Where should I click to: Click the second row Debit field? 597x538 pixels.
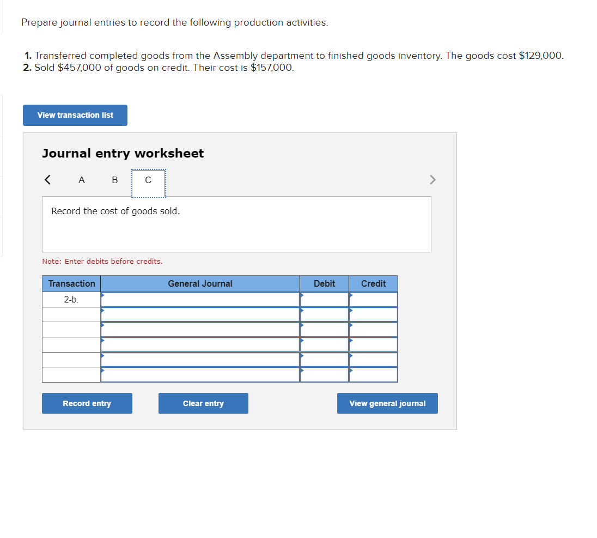click(324, 314)
